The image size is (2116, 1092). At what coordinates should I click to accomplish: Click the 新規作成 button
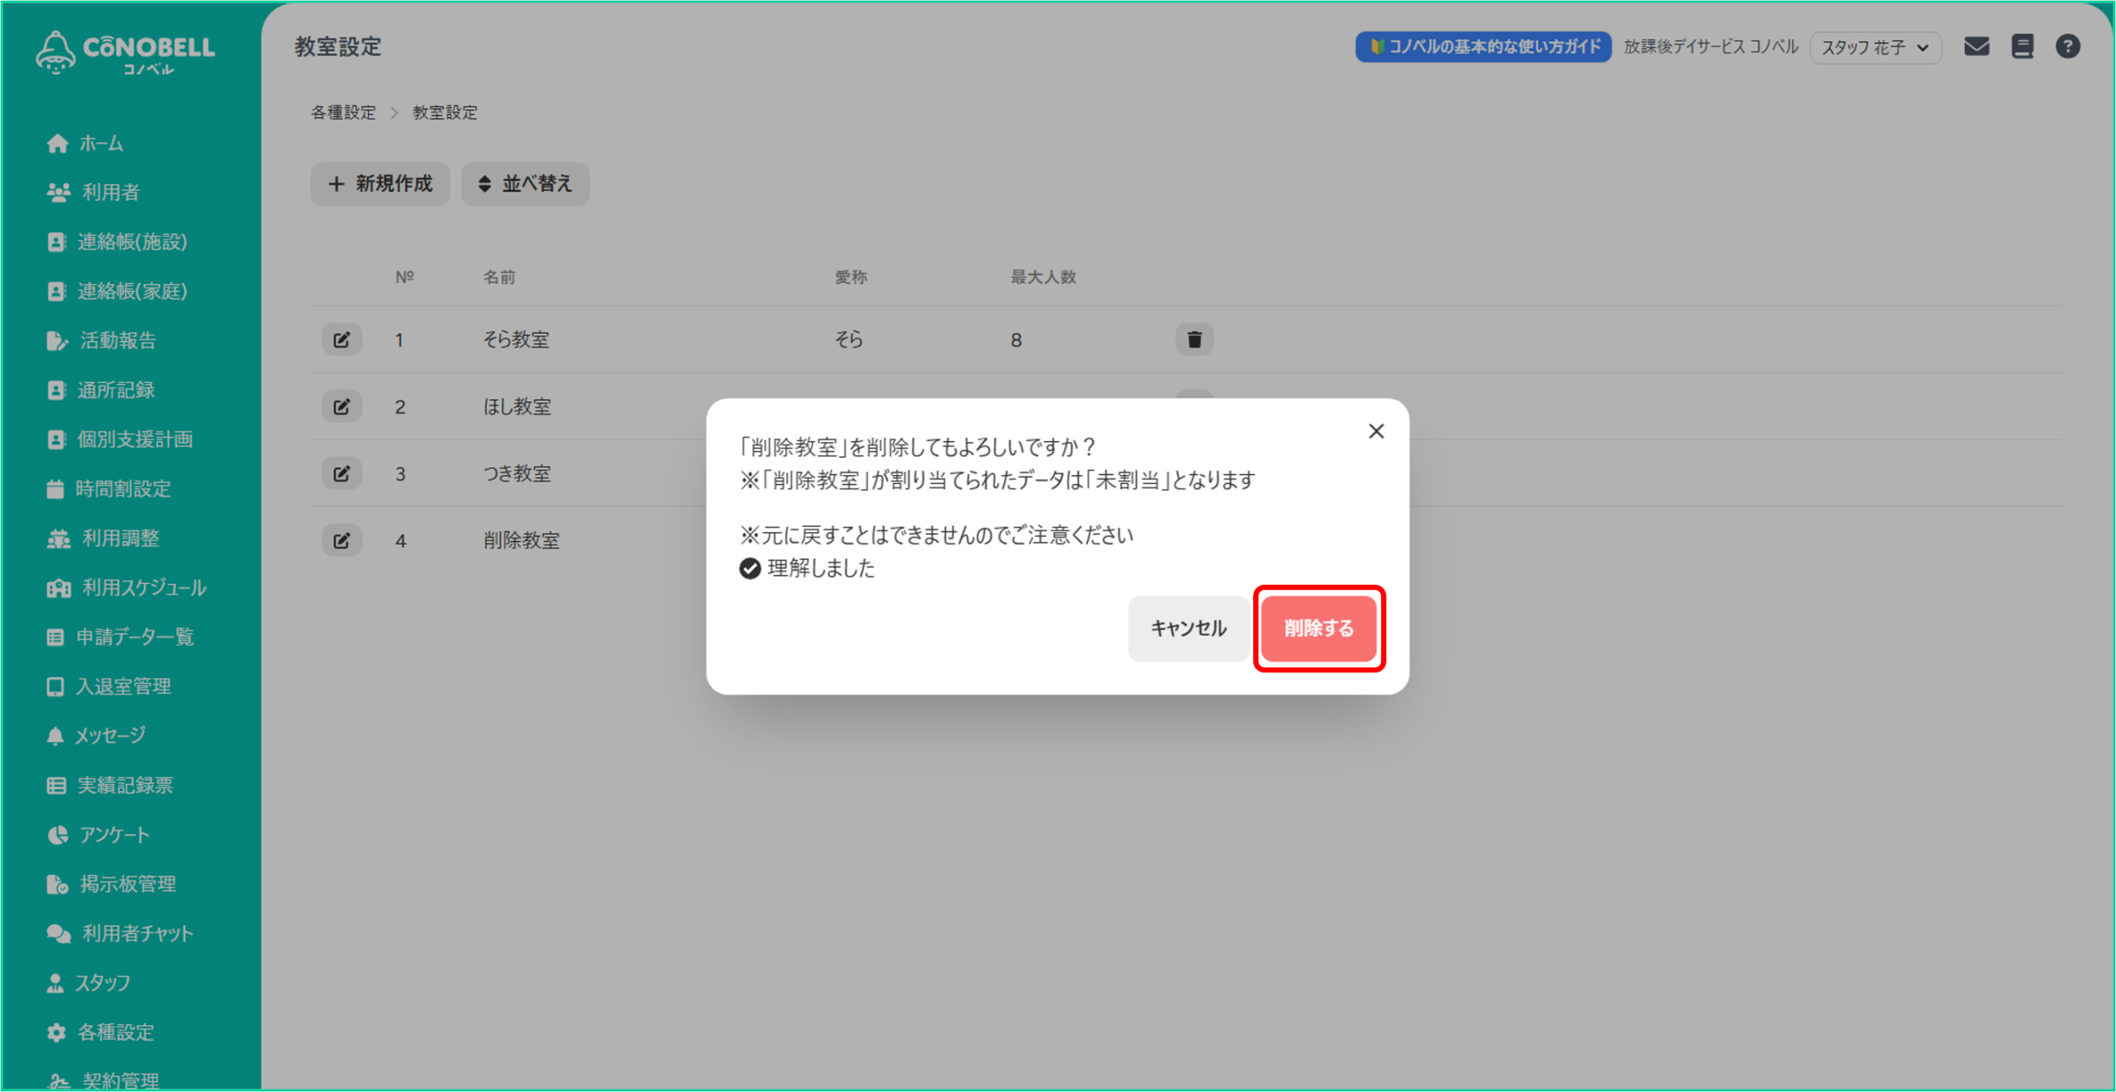[x=380, y=183]
